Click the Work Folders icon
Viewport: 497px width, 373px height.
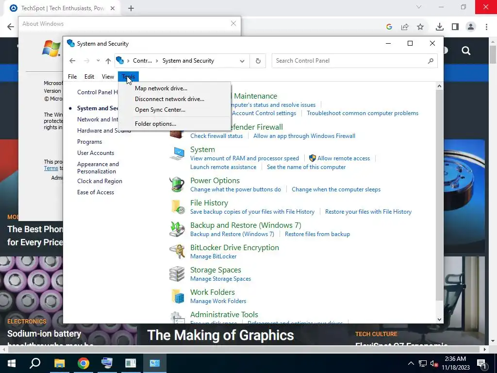178,296
